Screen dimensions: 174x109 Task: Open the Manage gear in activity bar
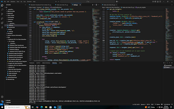(2, 101)
